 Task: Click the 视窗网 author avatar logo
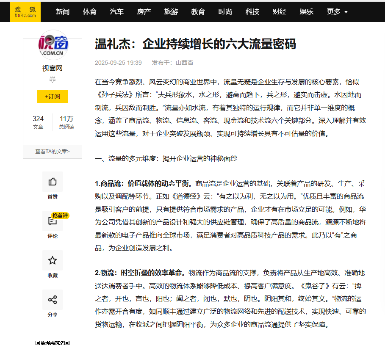click(53, 44)
